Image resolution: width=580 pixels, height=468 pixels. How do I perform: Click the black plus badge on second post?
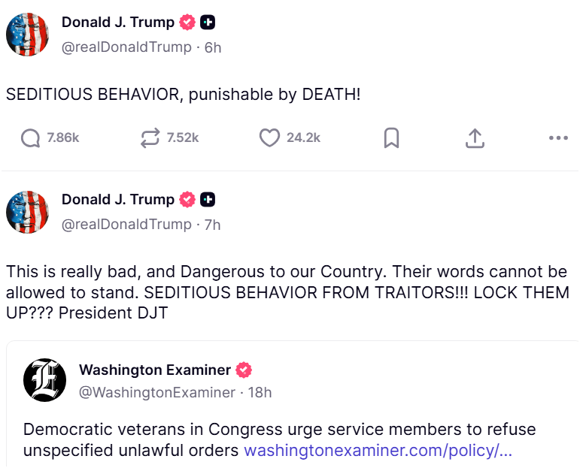point(208,200)
